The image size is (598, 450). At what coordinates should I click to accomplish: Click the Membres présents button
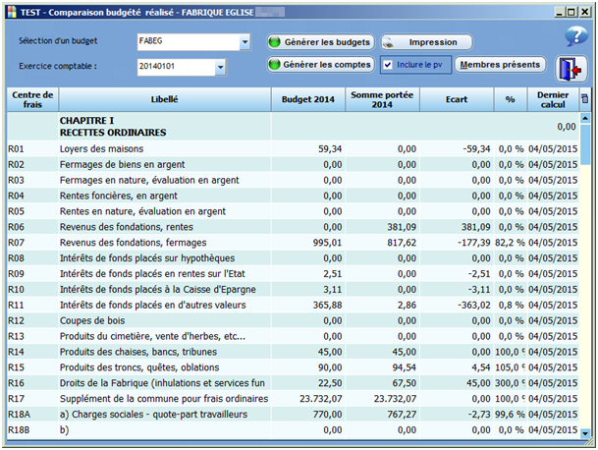pos(500,65)
